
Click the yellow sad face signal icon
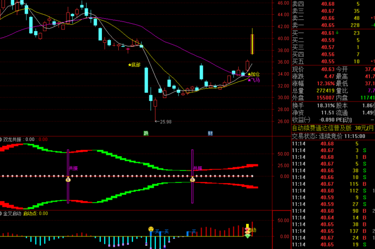coord(151,230)
